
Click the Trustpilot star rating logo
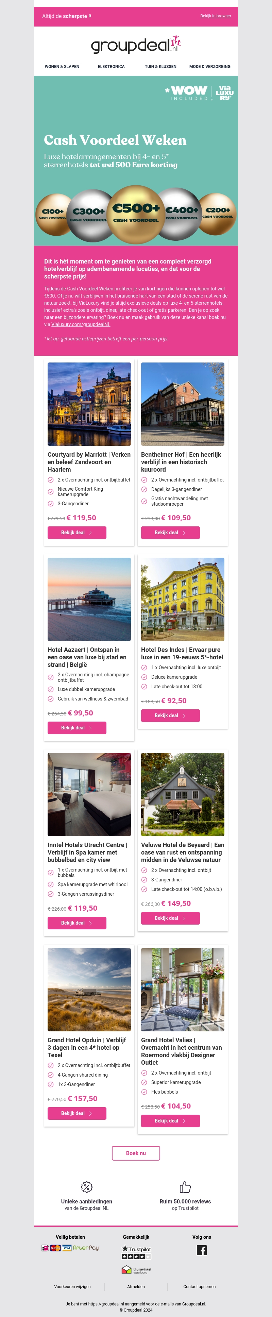coord(136,1253)
